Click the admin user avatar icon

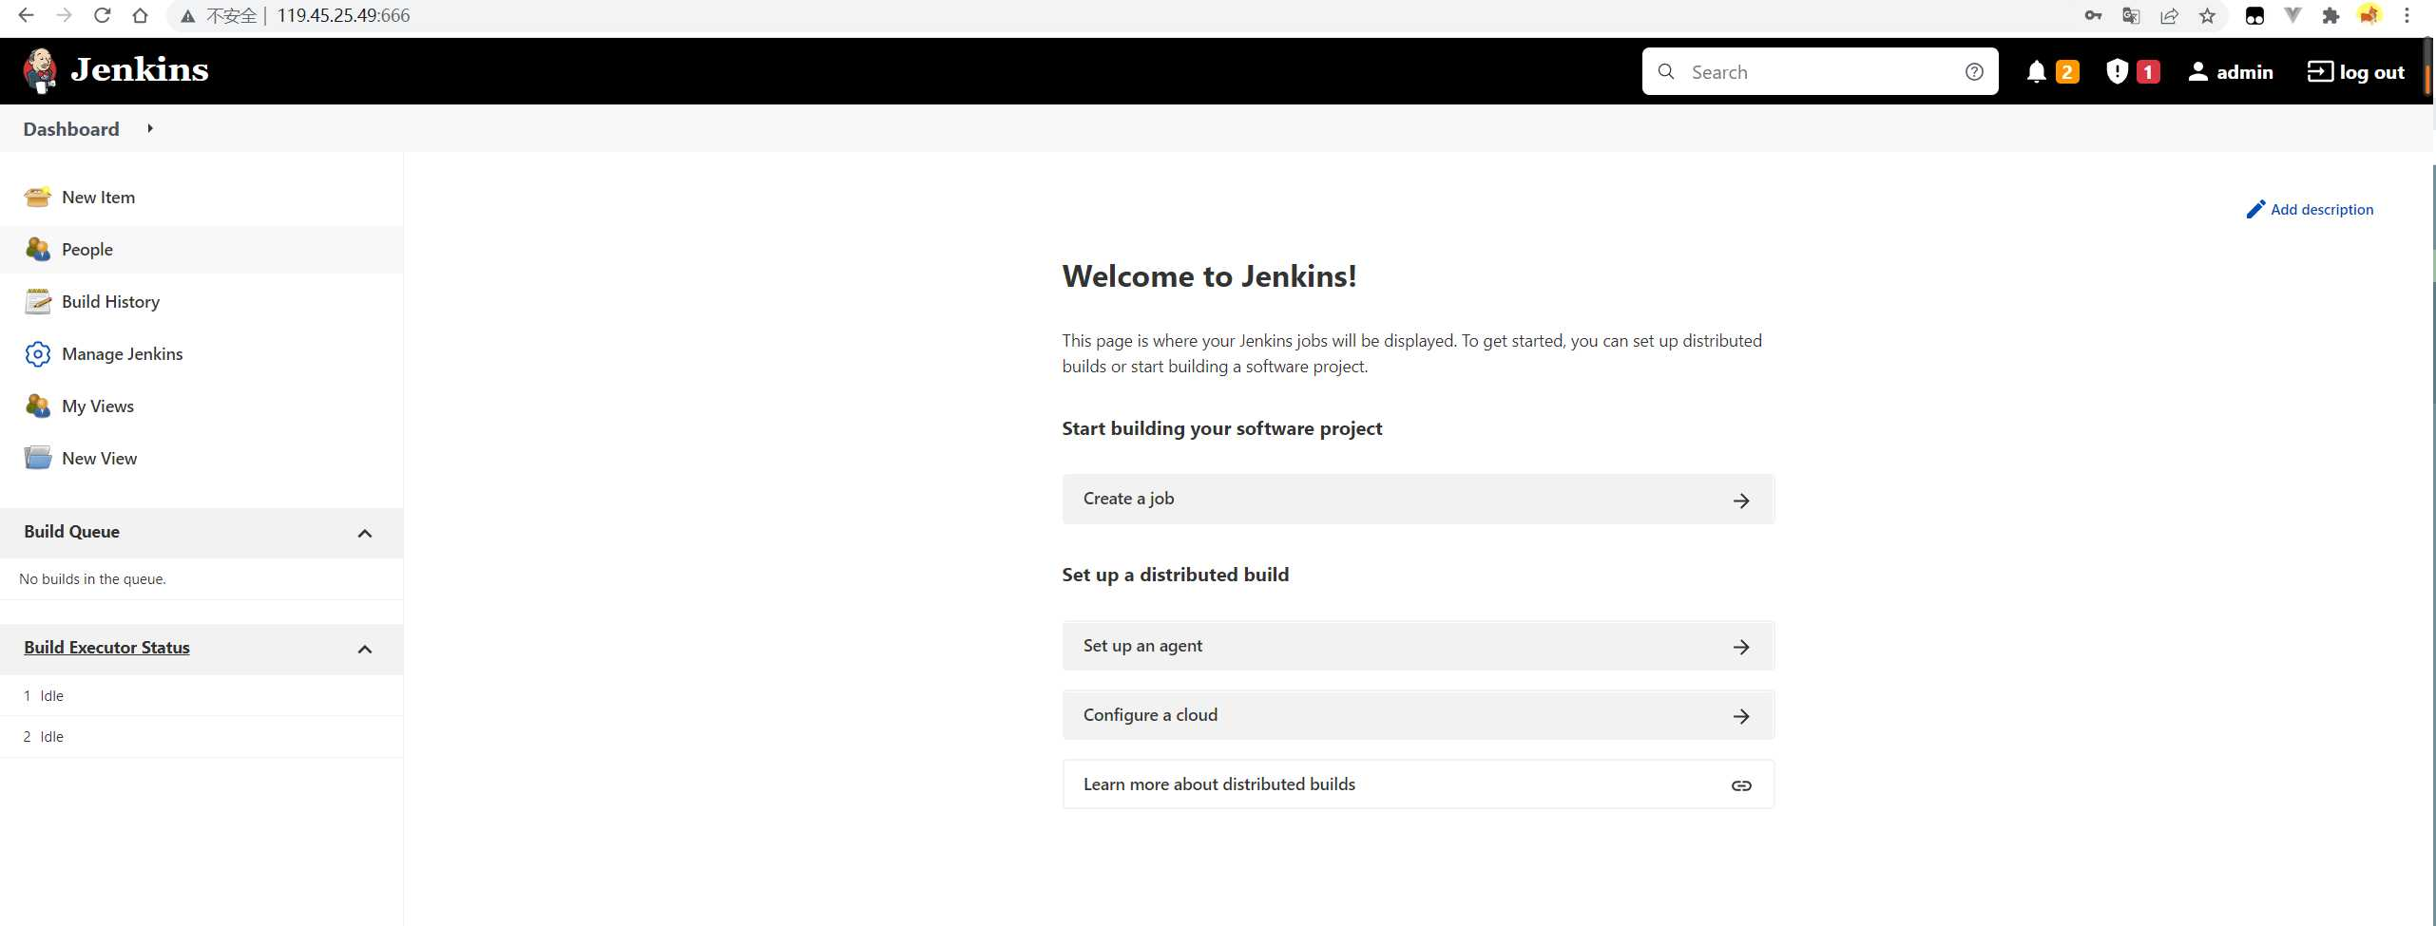(x=2197, y=72)
